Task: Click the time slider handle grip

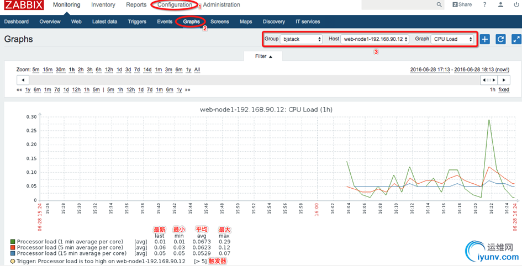Action: click(x=489, y=80)
